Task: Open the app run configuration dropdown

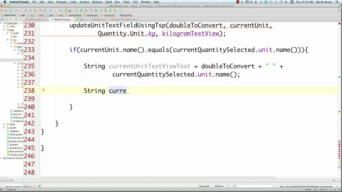Action: pyautogui.click(x=69, y=10)
